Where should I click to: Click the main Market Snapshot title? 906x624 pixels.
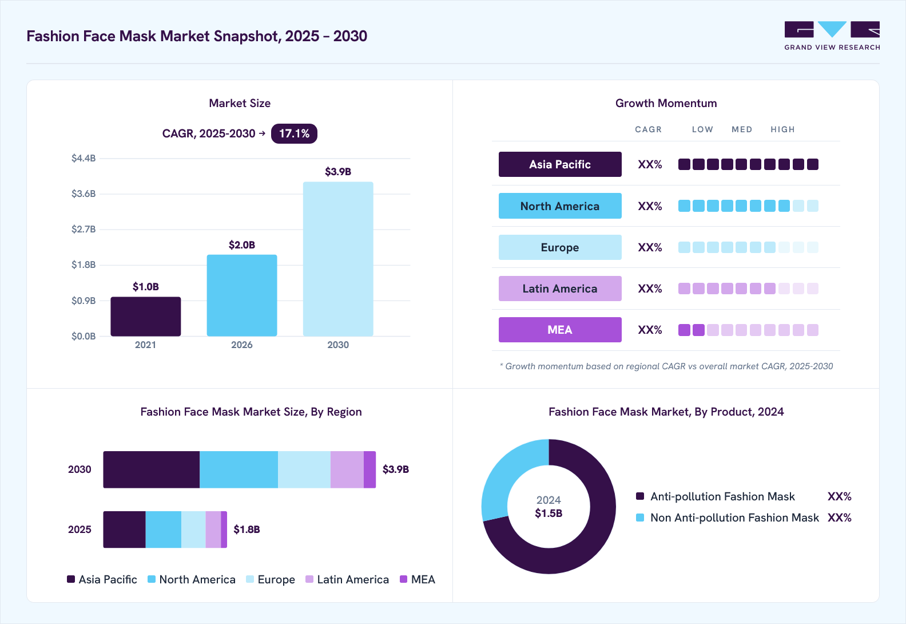(197, 36)
